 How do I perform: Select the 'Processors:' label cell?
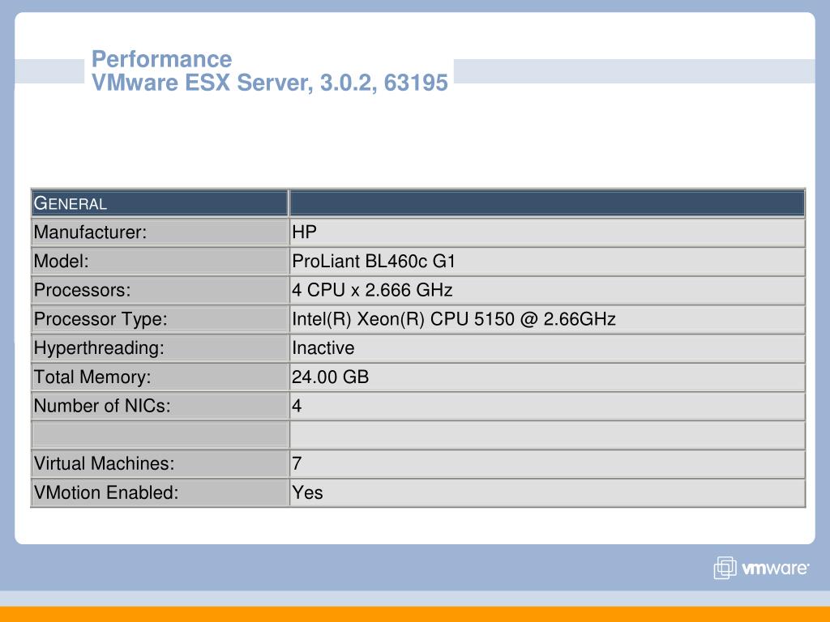(x=160, y=290)
